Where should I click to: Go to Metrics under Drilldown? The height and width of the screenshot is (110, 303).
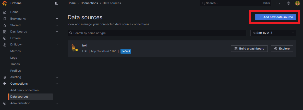16,51
